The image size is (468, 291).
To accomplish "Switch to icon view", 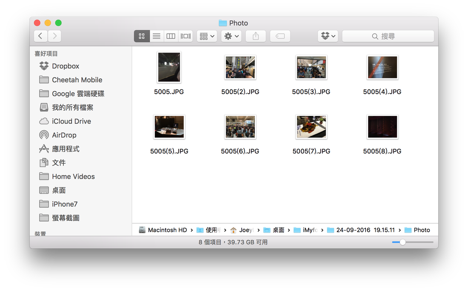I will [142, 36].
